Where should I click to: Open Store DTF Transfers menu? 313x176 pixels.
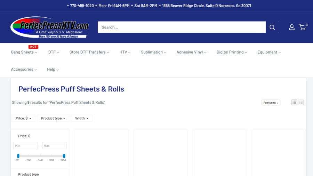[89, 52]
